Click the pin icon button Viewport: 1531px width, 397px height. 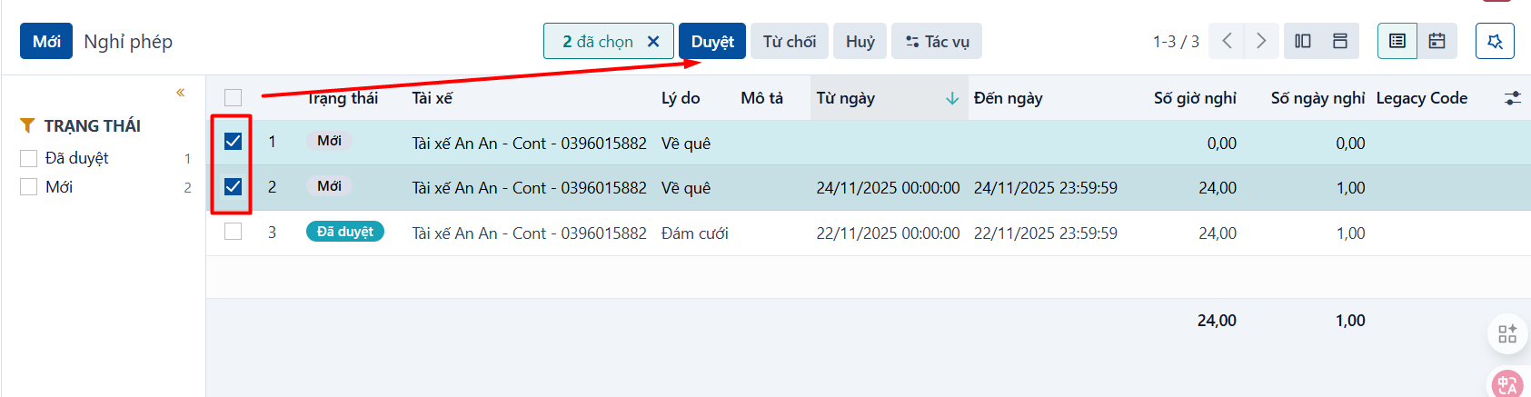pyautogui.click(x=1495, y=41)
